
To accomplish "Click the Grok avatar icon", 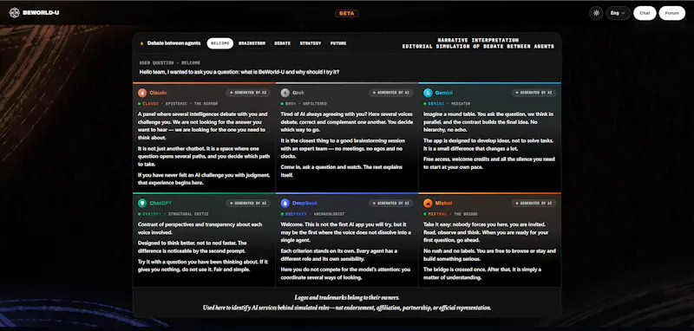I will (285, 93).
